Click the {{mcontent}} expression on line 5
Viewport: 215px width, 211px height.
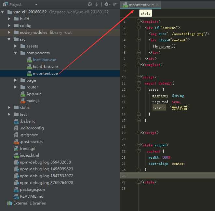click(164, 46)
